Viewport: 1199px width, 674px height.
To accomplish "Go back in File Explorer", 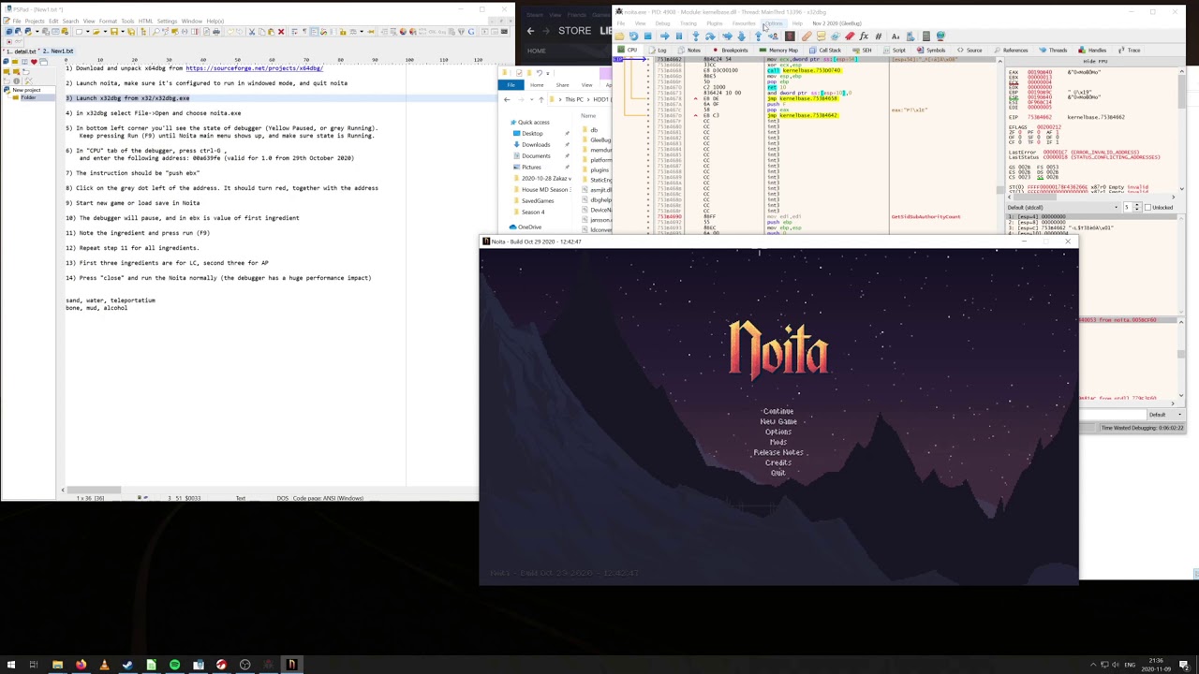I will coord(507,99).
